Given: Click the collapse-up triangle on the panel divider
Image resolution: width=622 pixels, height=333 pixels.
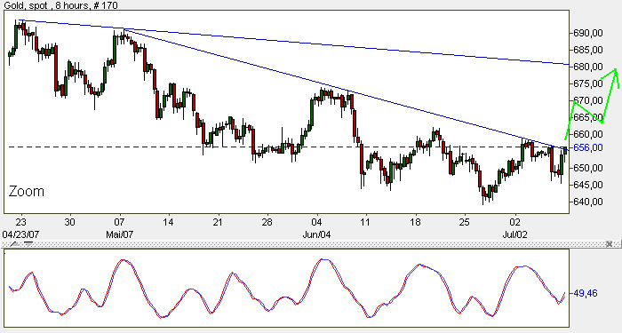Looking at the screenshot, I should [15, 244].
